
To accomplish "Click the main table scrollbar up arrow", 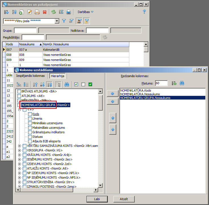I will point(146,44).
